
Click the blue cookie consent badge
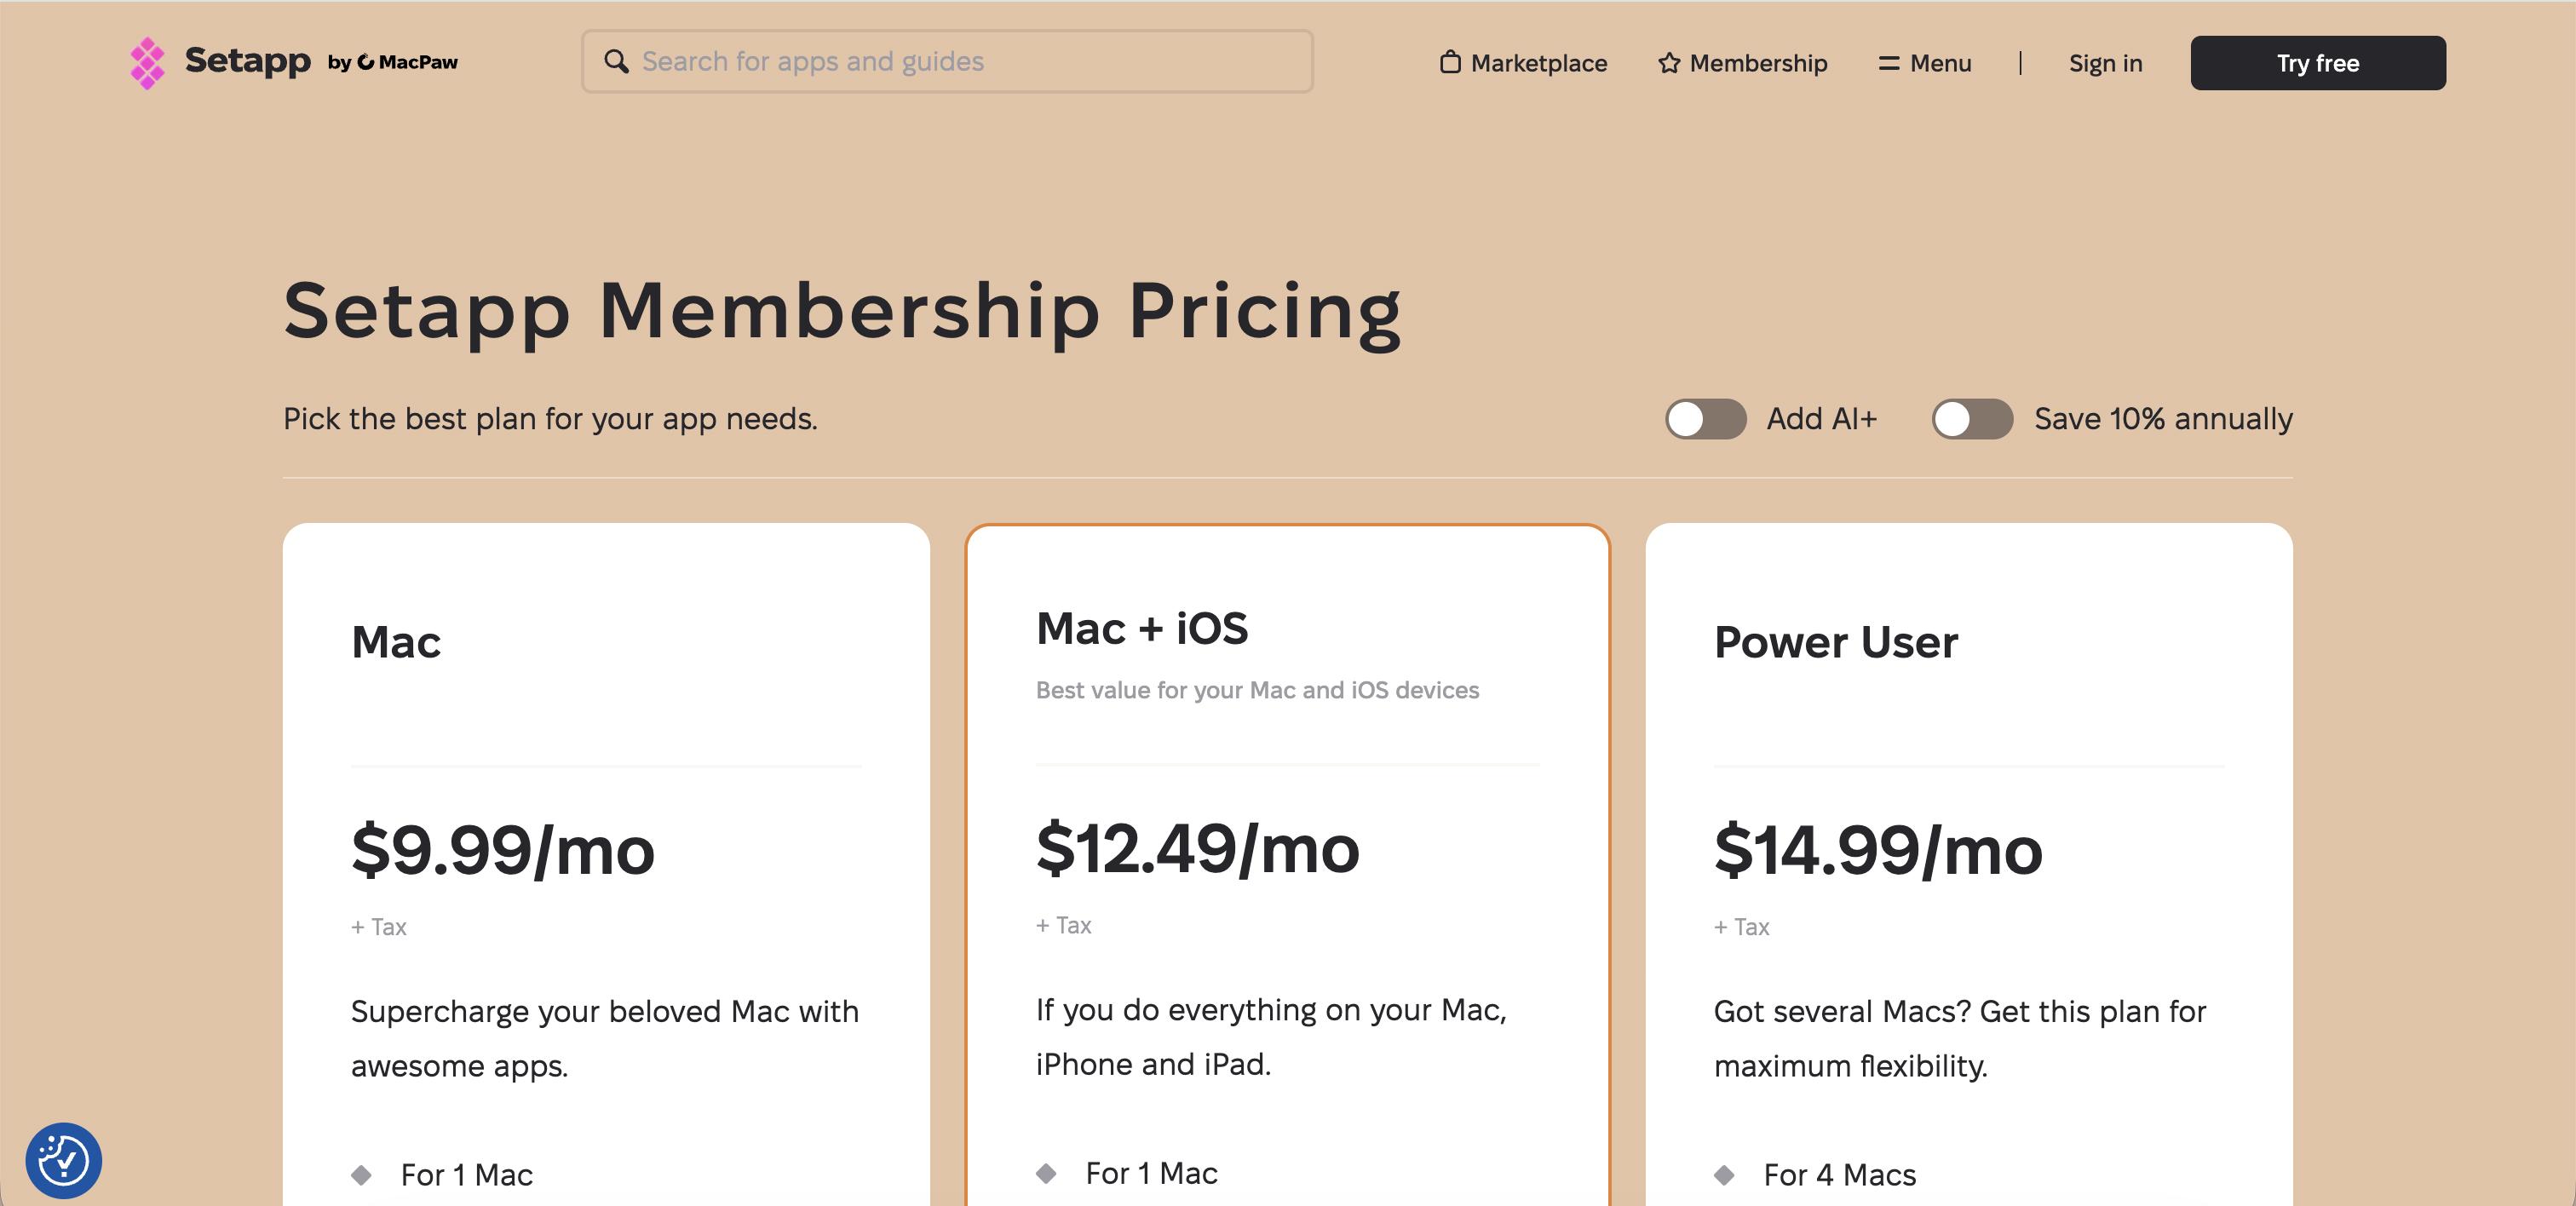[x=63, y=1160]
